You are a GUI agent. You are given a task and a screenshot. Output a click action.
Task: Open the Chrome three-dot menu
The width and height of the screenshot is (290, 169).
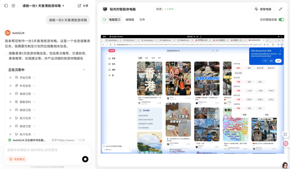(x=282, y=45)
